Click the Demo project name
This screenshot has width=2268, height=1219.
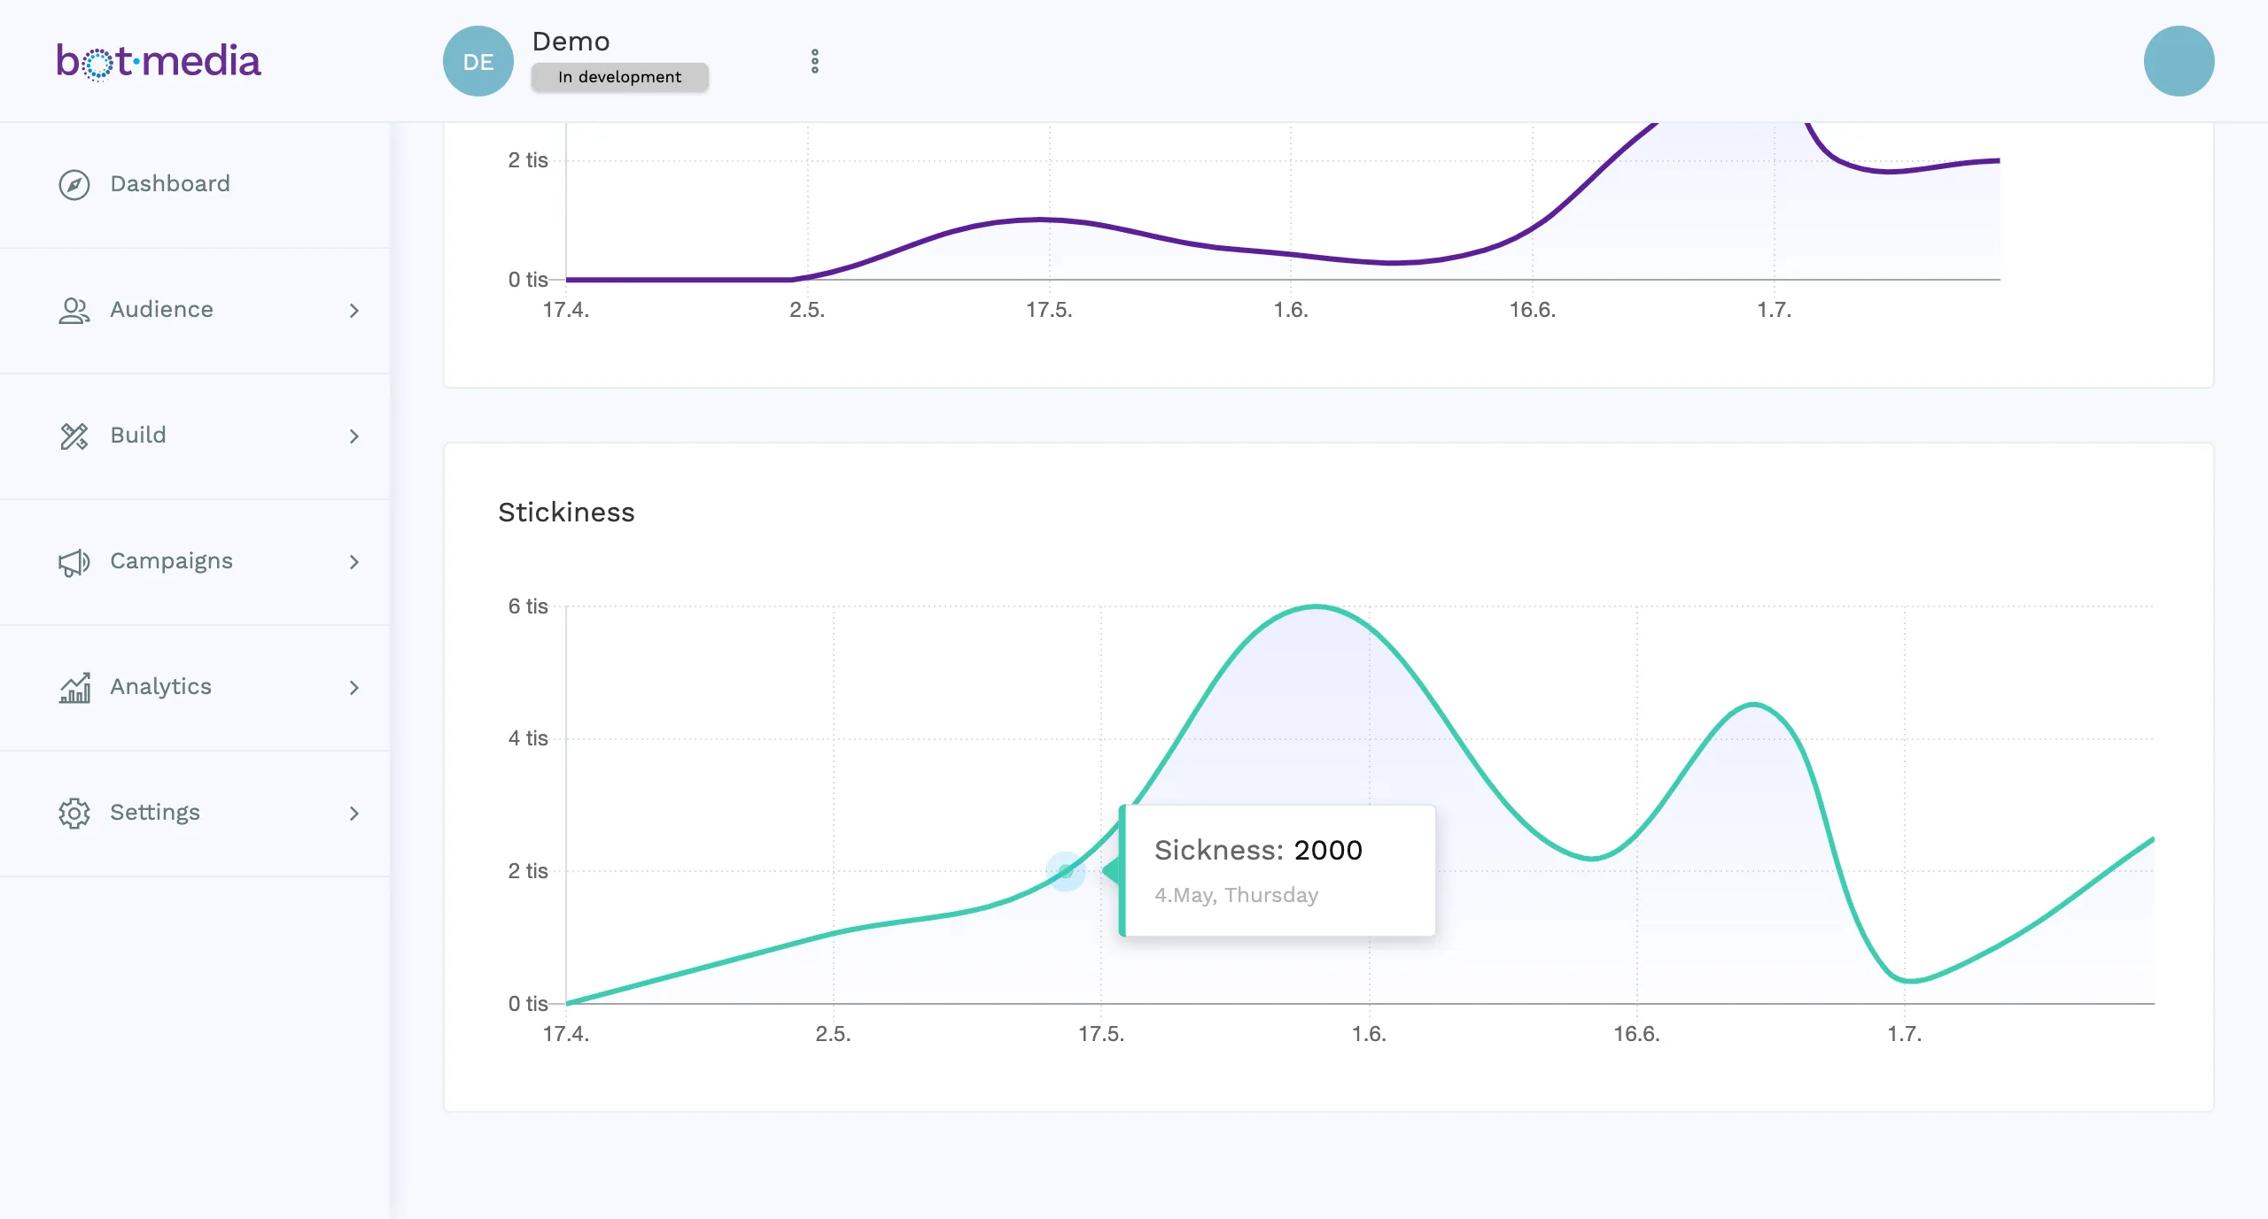571,42
